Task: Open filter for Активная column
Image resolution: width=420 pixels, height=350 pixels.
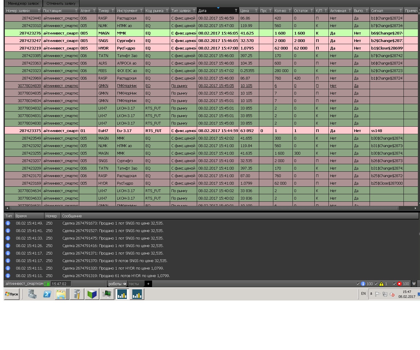Action: [x=350, y=11]
